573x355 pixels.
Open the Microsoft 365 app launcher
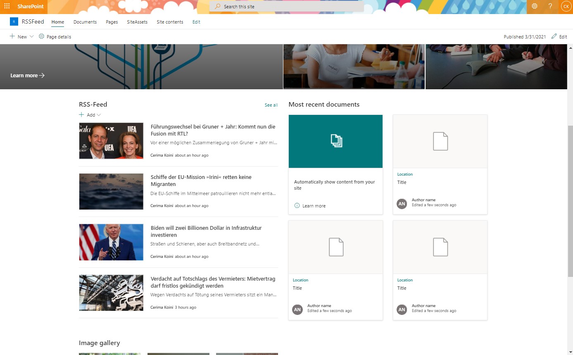tap(6, 6)
